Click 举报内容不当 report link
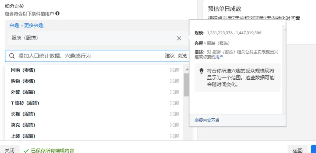The image size is (316, 153). click(x=207, y=120)
